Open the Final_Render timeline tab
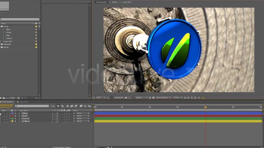This screenshot has height=148, width=264. click(x=7, y=102)
